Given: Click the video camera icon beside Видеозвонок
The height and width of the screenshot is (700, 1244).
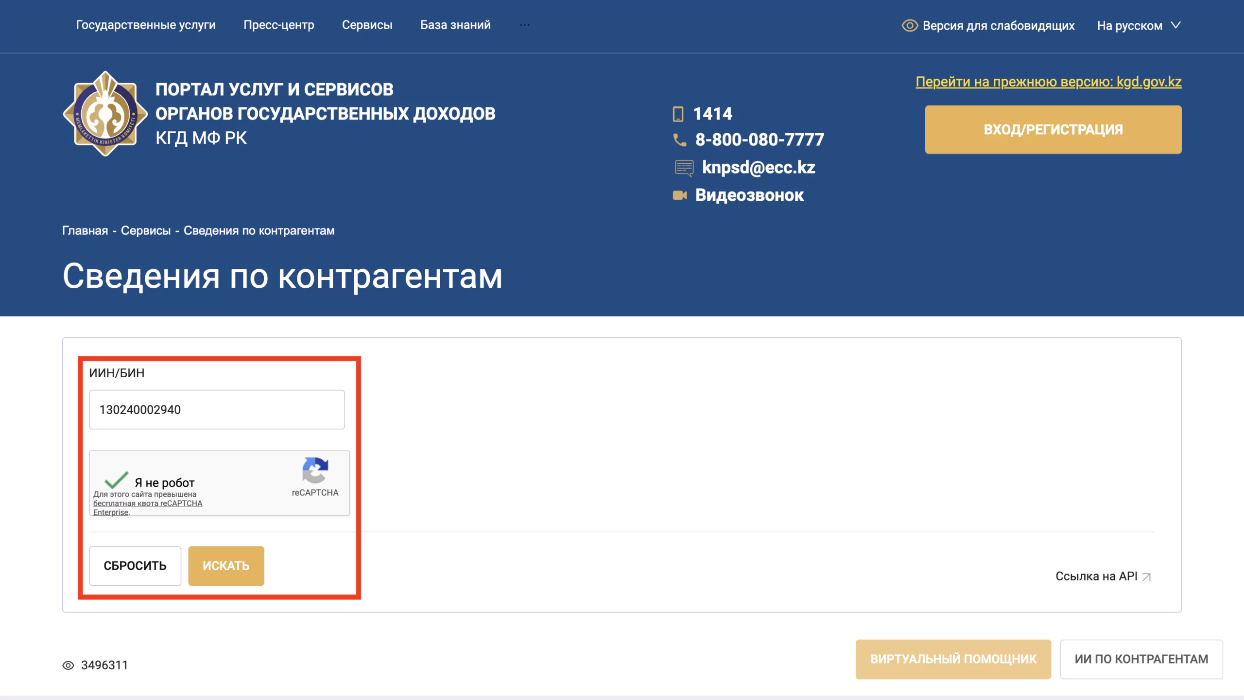Looking at the screenshot, I should [x=679, y=195].
